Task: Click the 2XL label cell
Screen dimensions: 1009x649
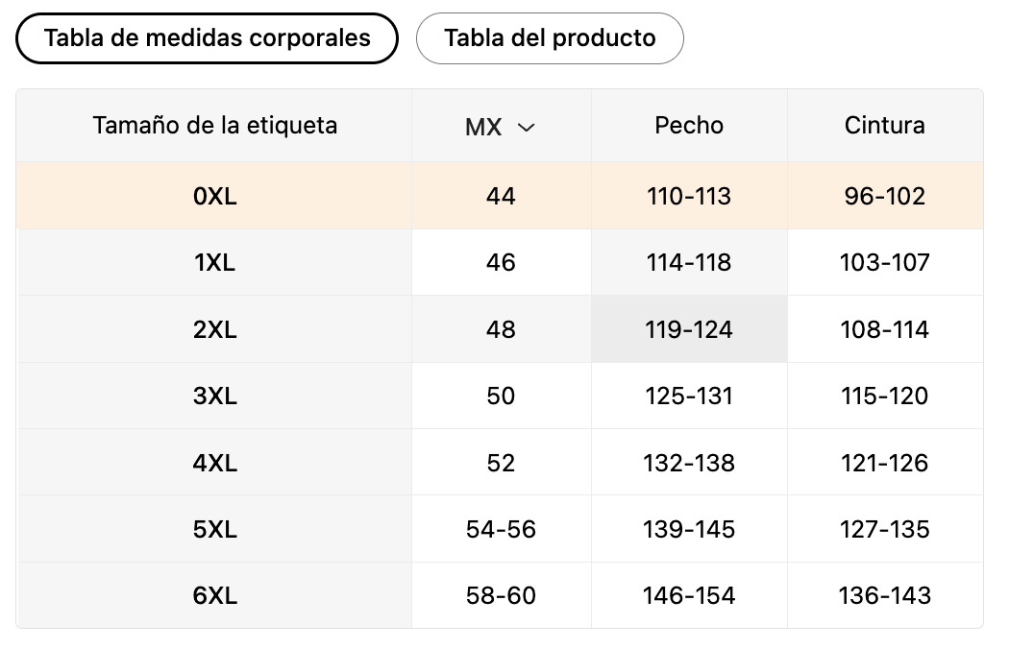Action: tap(214, 329)
